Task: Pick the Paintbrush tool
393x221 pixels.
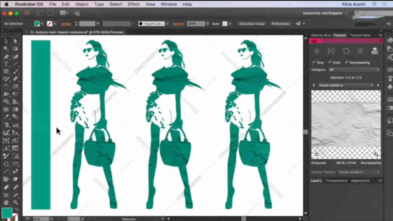Action: click(x=16, y=71)
